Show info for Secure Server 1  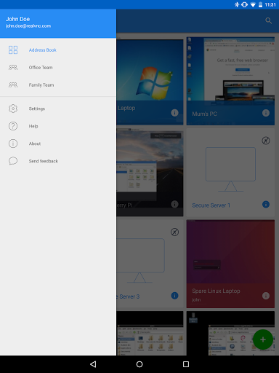[266, 205]
